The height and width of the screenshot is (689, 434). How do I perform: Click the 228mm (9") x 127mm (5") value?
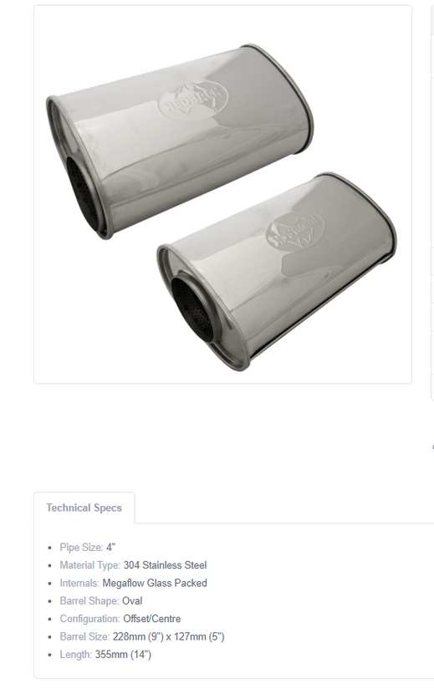pos(169,636)
